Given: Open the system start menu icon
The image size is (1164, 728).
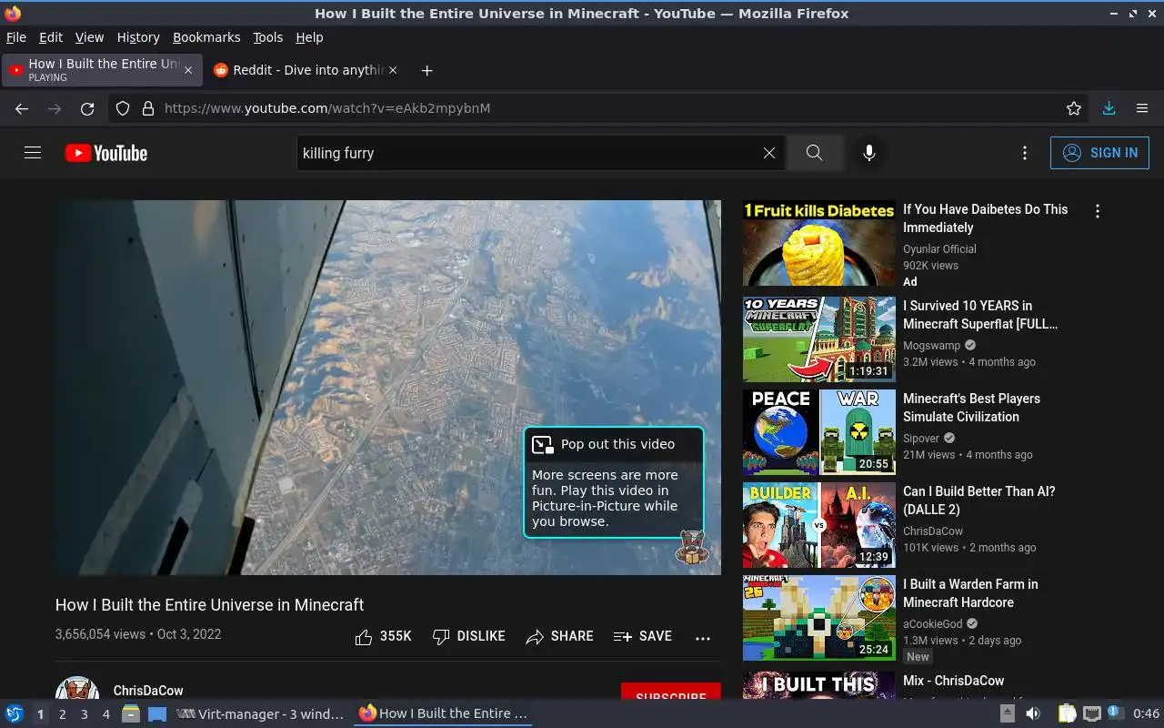Looking at the screenshot, I should (15, 714).
